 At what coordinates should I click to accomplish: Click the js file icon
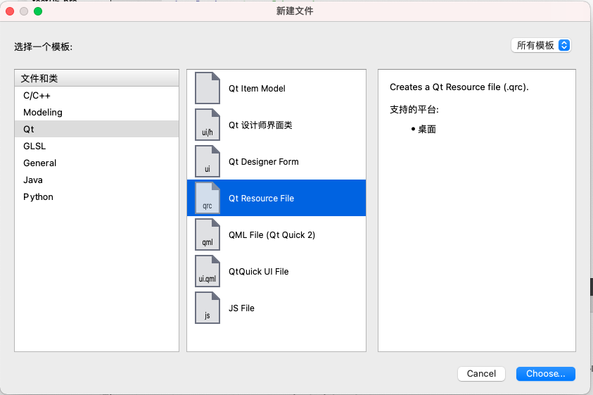[207, 308]
